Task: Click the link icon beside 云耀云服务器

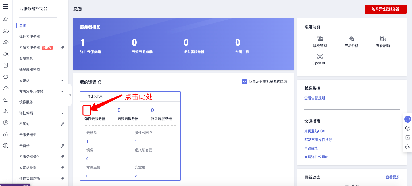Action: pos(62,48)
